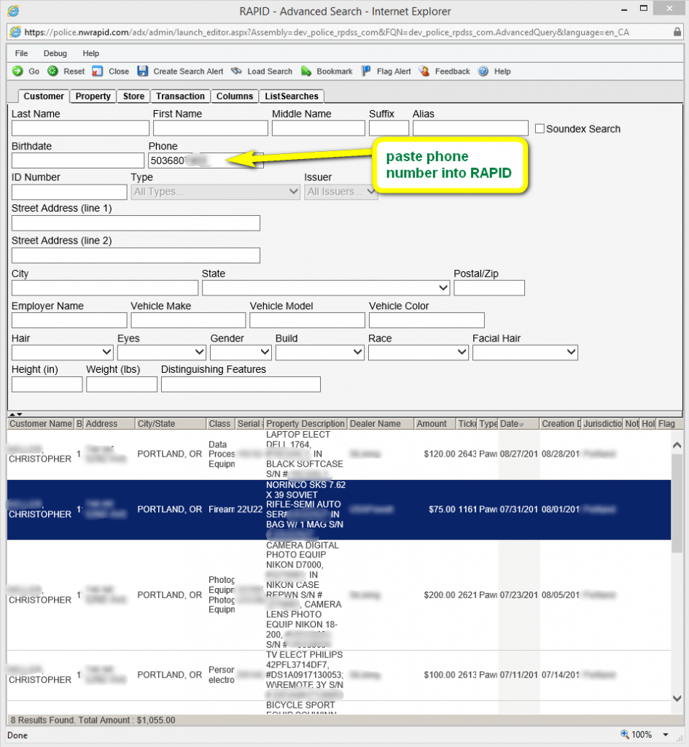Expand the State dropdown
The width and height of the screenshot is (689, 747).
(x=326, y=287)
